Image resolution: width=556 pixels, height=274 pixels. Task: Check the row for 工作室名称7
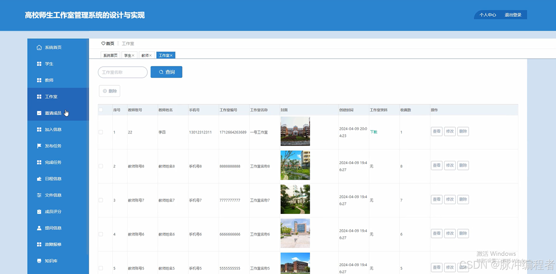(x=101, y=200)
